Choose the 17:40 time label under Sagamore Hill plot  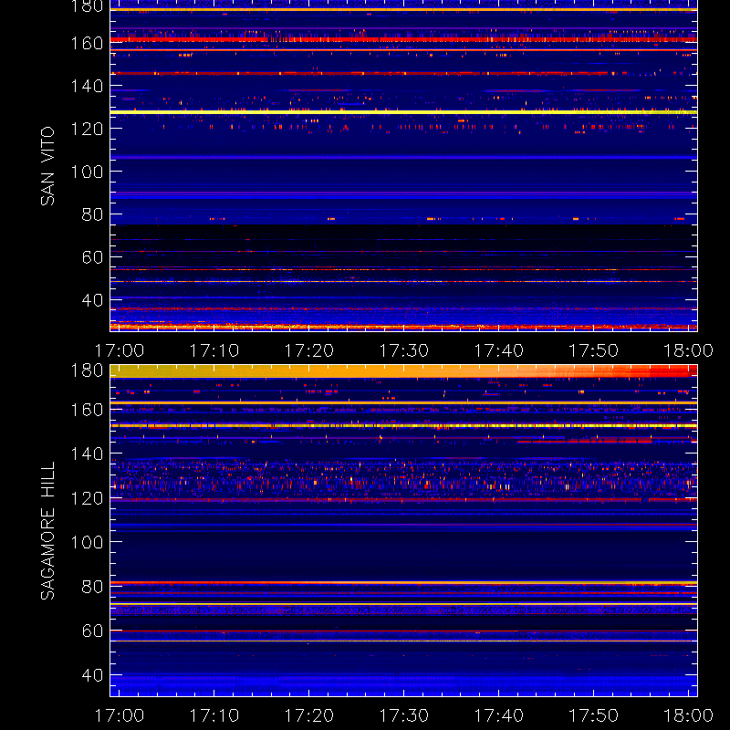click(498, 715)
